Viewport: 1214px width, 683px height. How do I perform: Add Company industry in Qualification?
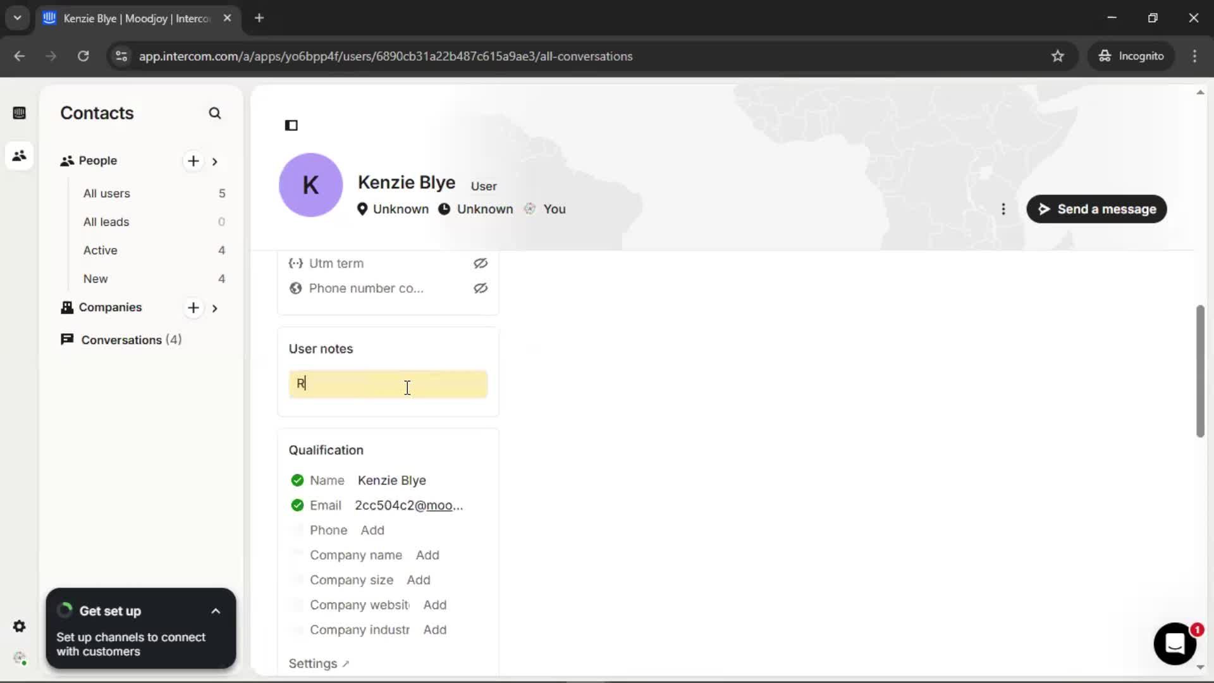point(435,630)
